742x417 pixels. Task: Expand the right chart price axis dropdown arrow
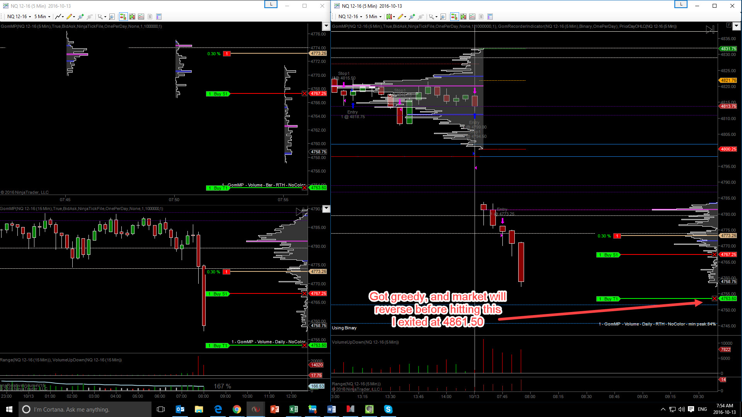click(x=736, y=26)
